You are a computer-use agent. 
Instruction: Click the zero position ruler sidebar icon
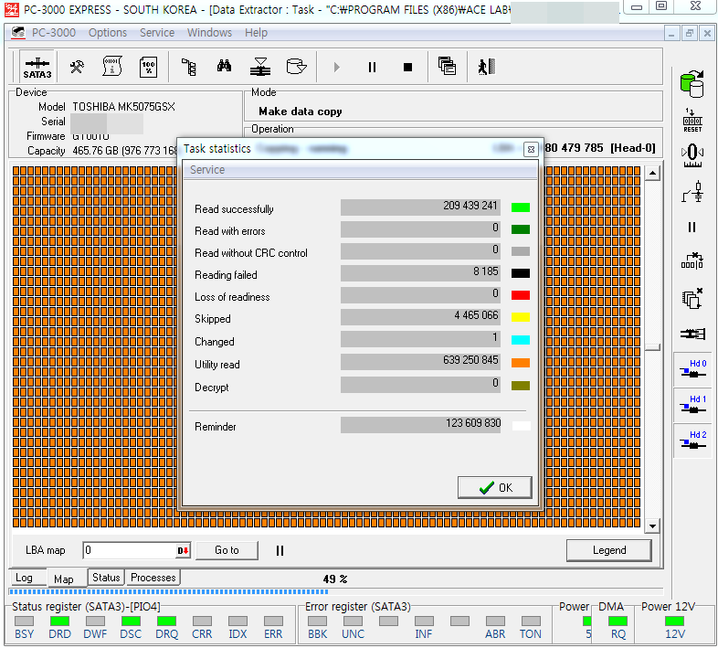tap(692, 155)
